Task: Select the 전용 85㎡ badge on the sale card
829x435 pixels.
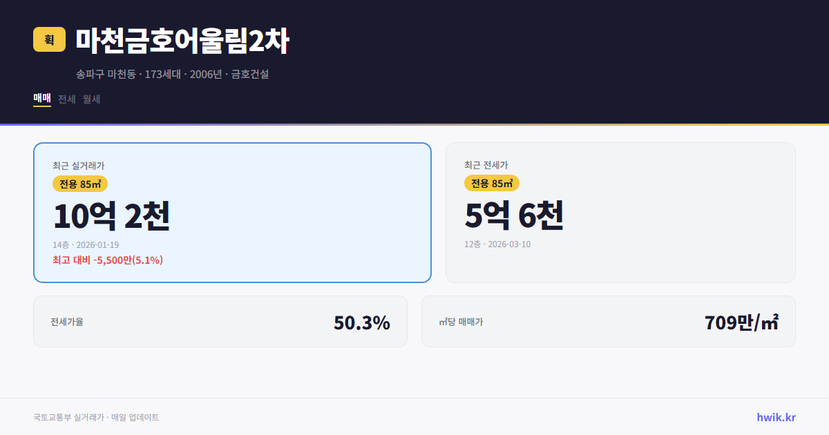Action: point(80,184)
